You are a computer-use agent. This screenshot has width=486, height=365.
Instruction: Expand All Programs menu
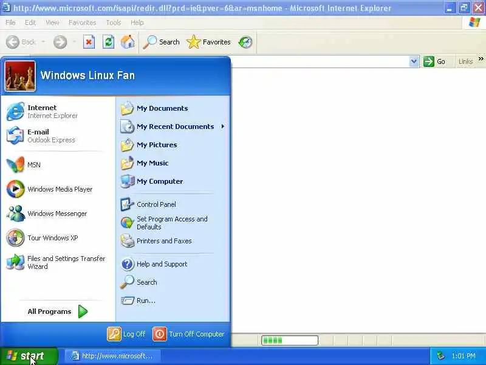(x=58, y=311)
